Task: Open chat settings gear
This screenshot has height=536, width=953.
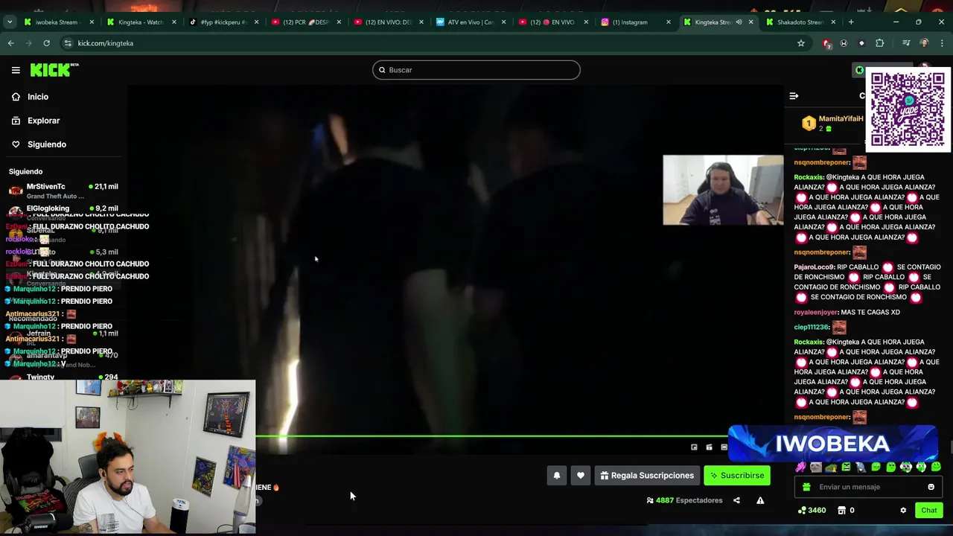Action: tap(903, 511)
